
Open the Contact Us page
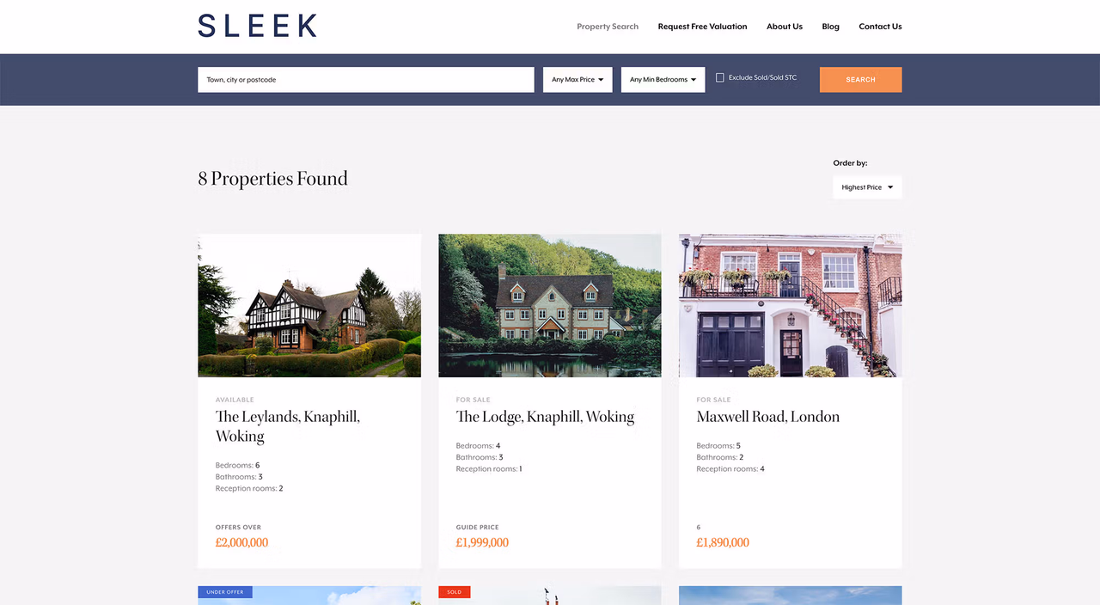click(x=880, y=27)
